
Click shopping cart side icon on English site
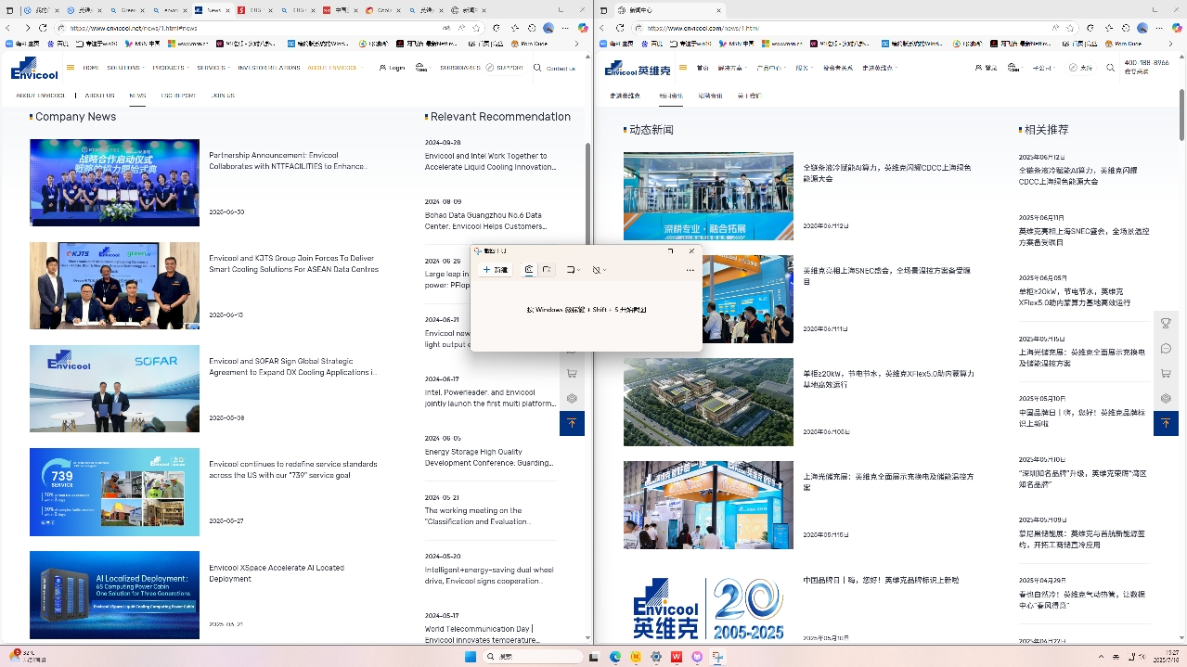572,374
